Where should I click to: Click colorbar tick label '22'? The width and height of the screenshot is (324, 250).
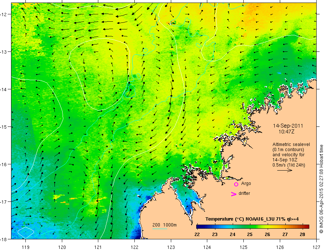coord(197,234)
